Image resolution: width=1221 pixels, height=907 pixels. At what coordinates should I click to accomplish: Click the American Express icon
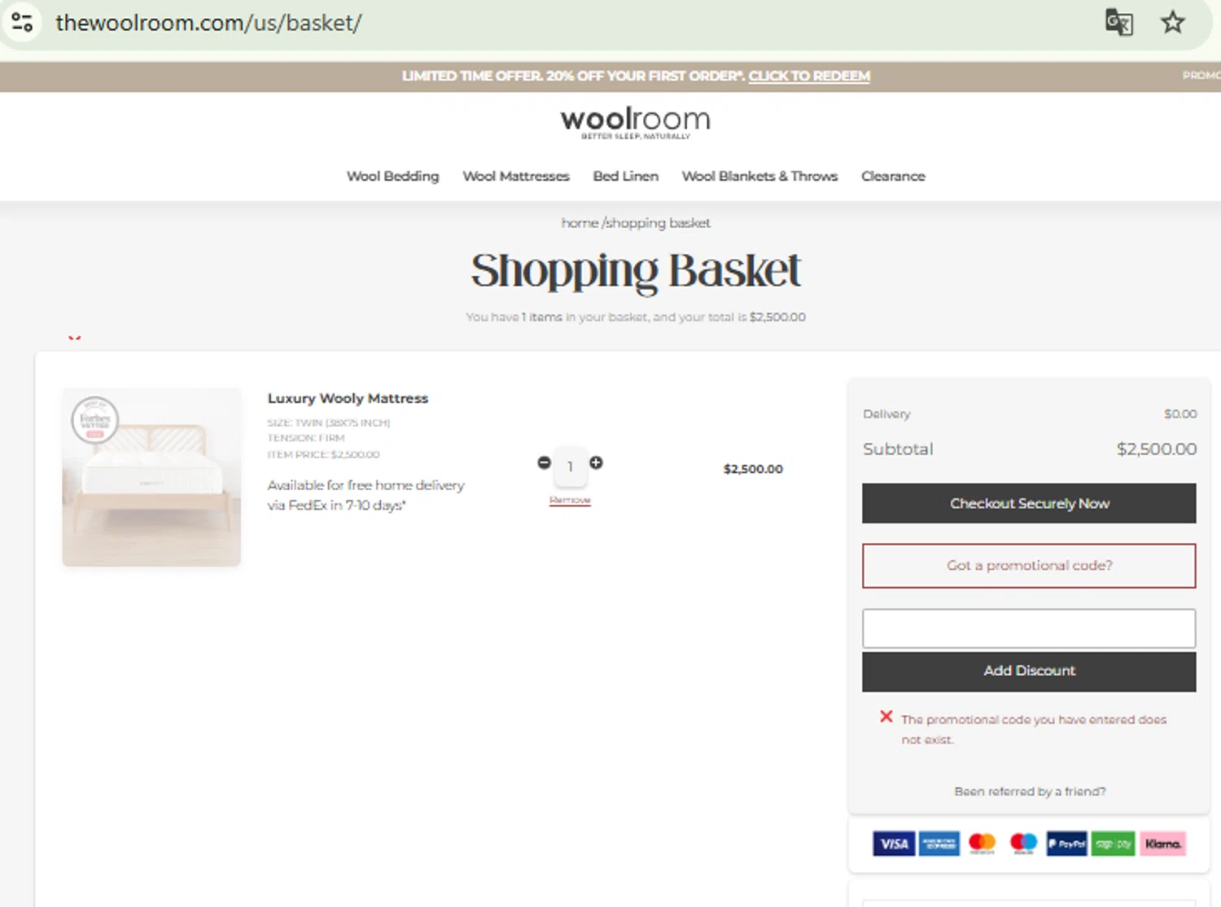point(939,843)
